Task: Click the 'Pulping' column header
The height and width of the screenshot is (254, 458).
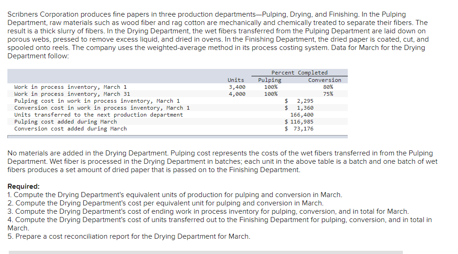Action: pos(270,80)
